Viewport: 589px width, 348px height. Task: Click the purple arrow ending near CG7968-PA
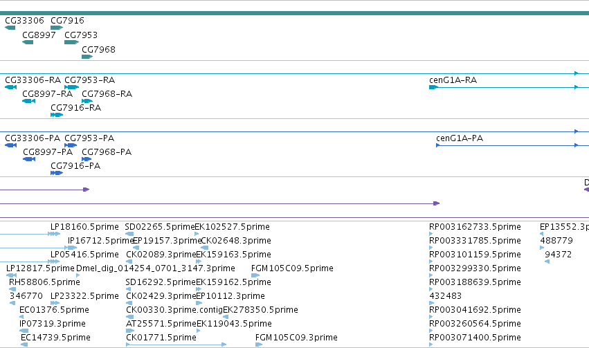click(87, 190)
